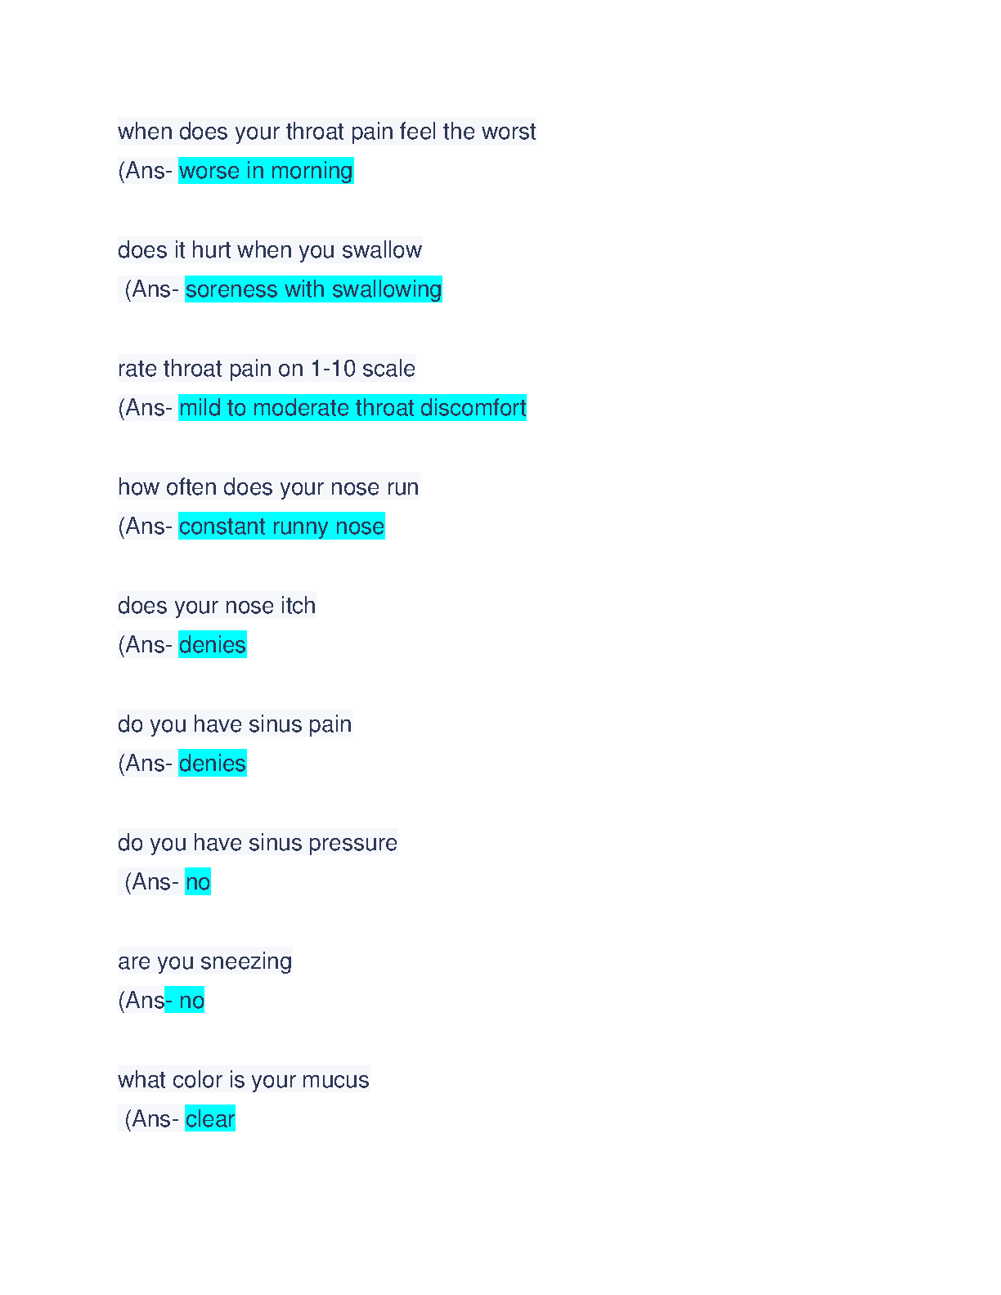Select highlighted 'mild to moderate throat discomfort'
This screenshot has width=1001, height=1295.
352,408
